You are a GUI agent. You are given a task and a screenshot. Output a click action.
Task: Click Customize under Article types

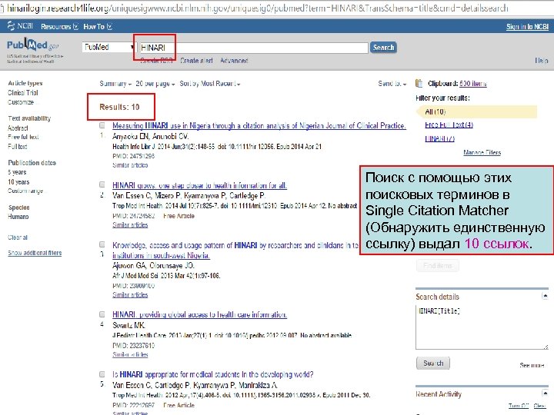[21, 102]
